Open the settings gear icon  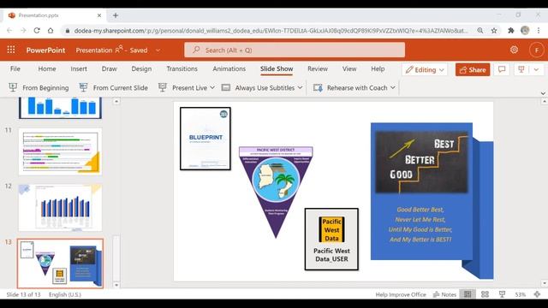coord(514,50)
